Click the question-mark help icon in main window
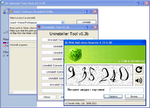This screenshot has width=150, height=108. coord(4,13)
